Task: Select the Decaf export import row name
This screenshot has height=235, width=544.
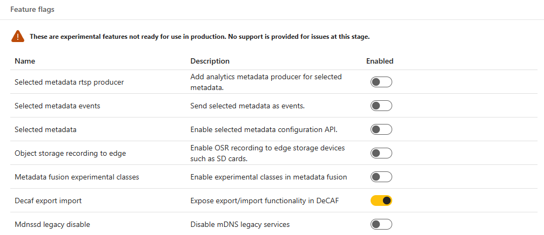Action: [48, 201]
